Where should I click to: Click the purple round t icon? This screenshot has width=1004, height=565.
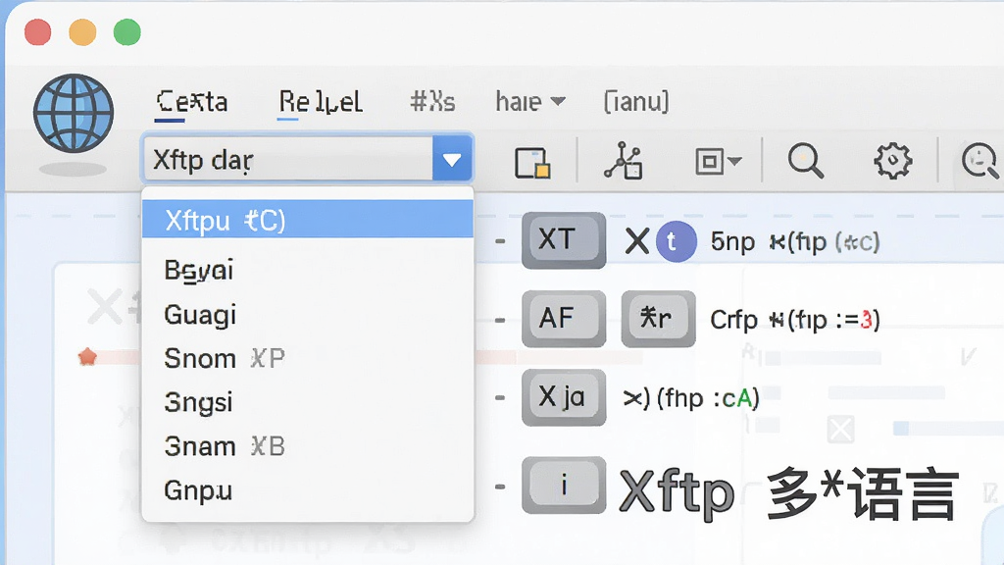[677, 241]
